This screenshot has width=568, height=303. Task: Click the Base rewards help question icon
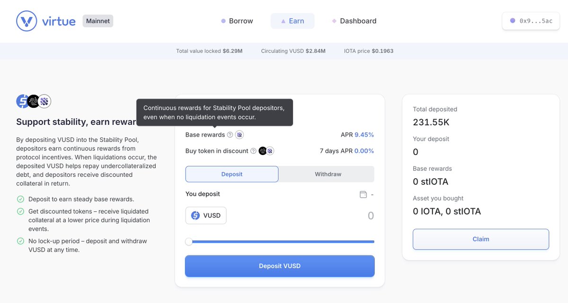coord(230,135)
